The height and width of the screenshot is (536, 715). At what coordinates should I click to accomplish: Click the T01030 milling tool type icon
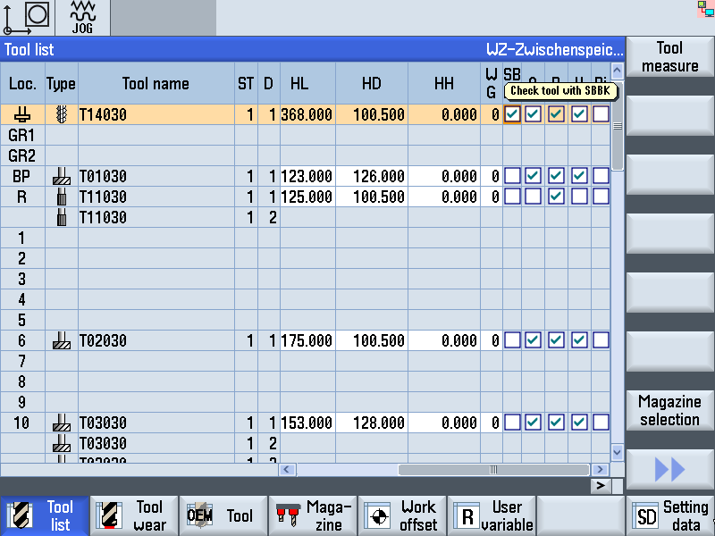tap(62, 176)
